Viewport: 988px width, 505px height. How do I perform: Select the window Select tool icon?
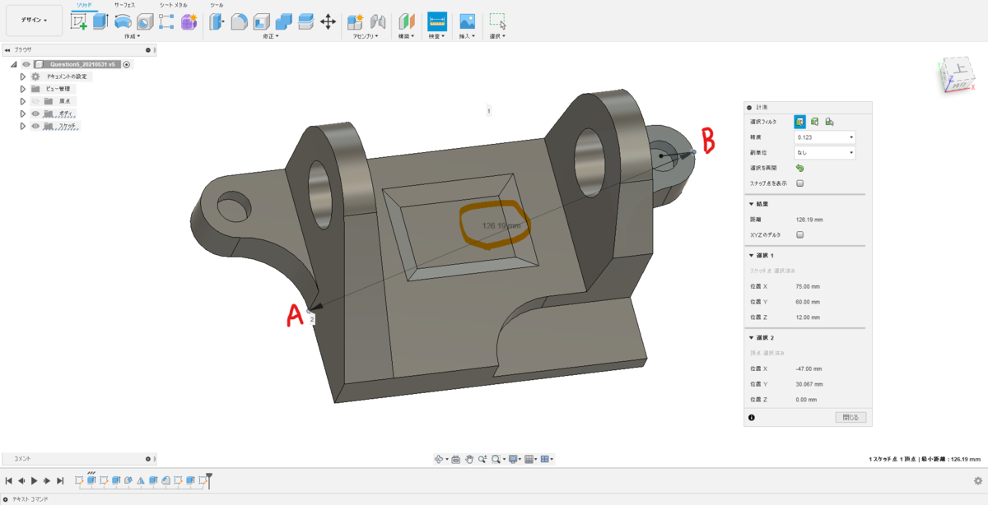click(497, 22)
